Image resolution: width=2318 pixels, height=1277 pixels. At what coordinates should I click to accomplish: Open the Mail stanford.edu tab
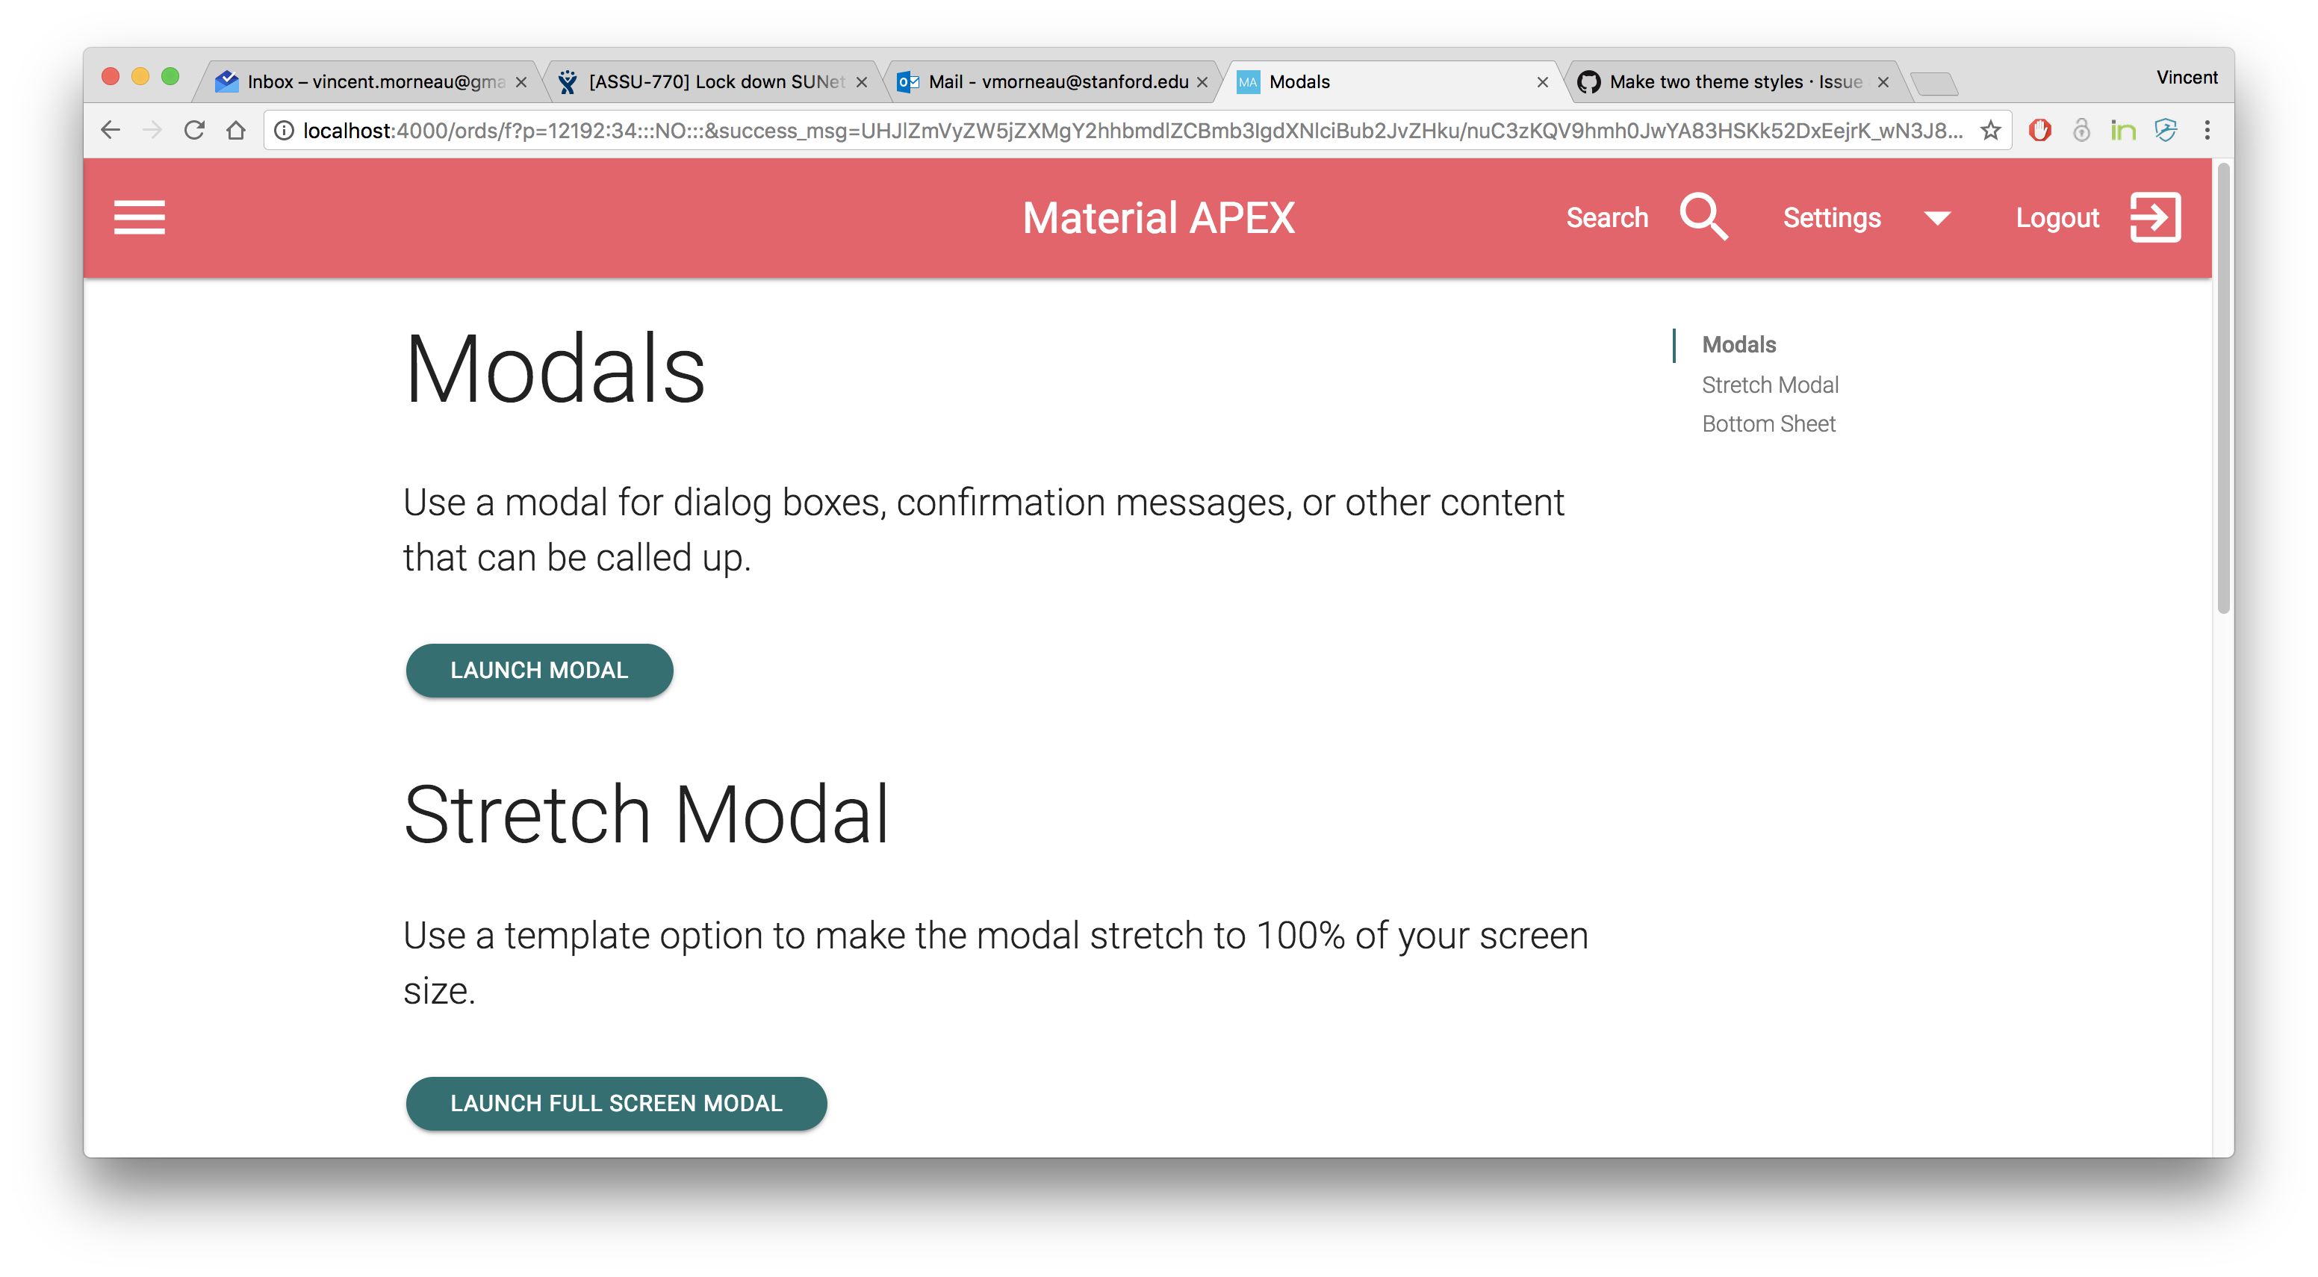[x=1053, y=82]
